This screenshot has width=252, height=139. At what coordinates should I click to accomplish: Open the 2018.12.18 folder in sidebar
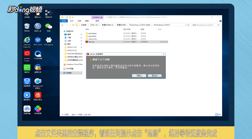pyautogui.click(x=72, y=50)
